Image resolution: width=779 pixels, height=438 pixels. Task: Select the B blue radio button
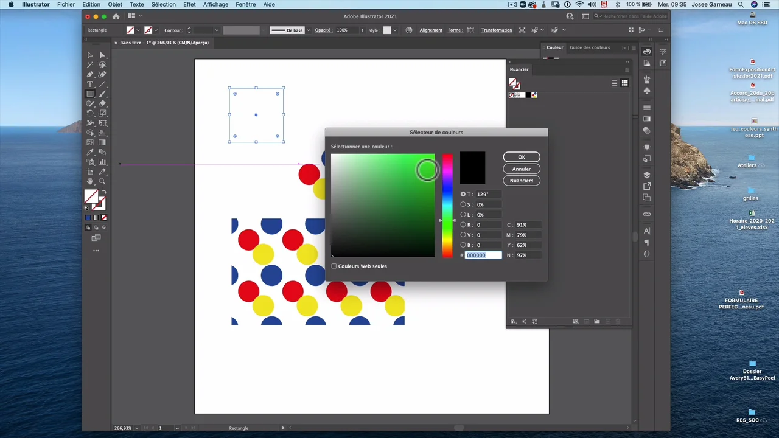tap(463, 245)
